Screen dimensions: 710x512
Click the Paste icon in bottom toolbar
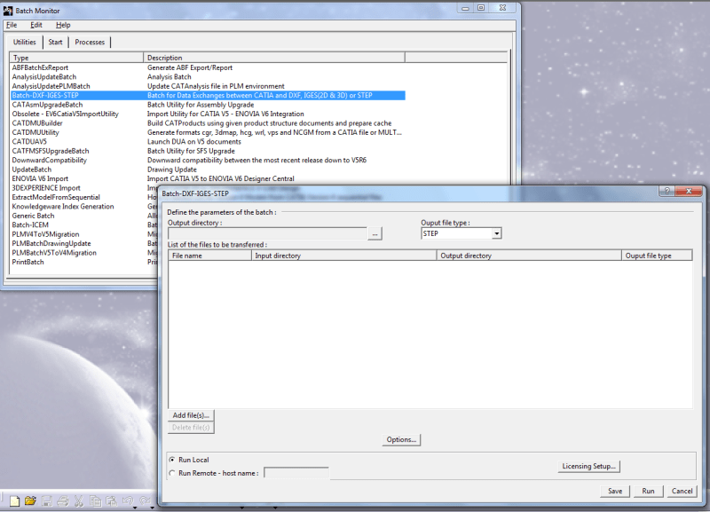tap(112, 500)
